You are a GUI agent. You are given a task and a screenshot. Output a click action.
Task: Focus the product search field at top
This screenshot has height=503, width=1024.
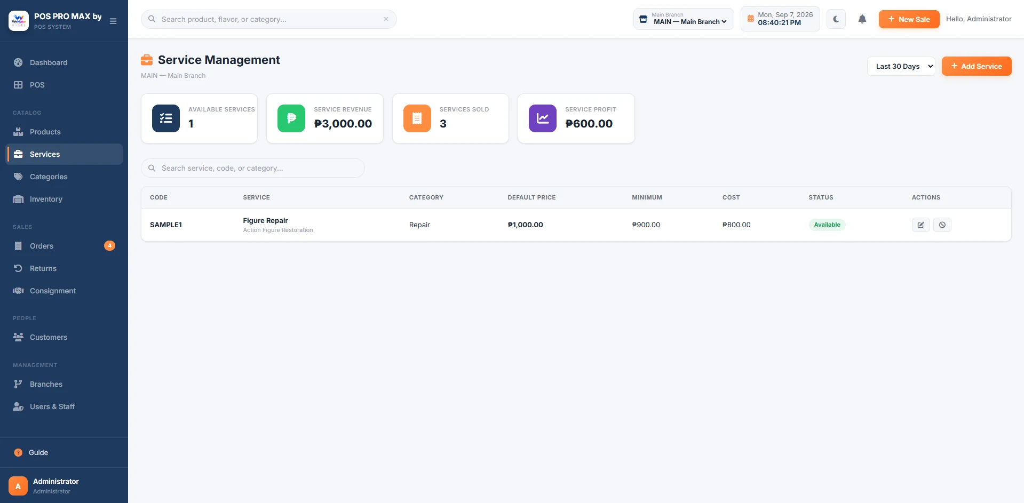pos(269,19)
